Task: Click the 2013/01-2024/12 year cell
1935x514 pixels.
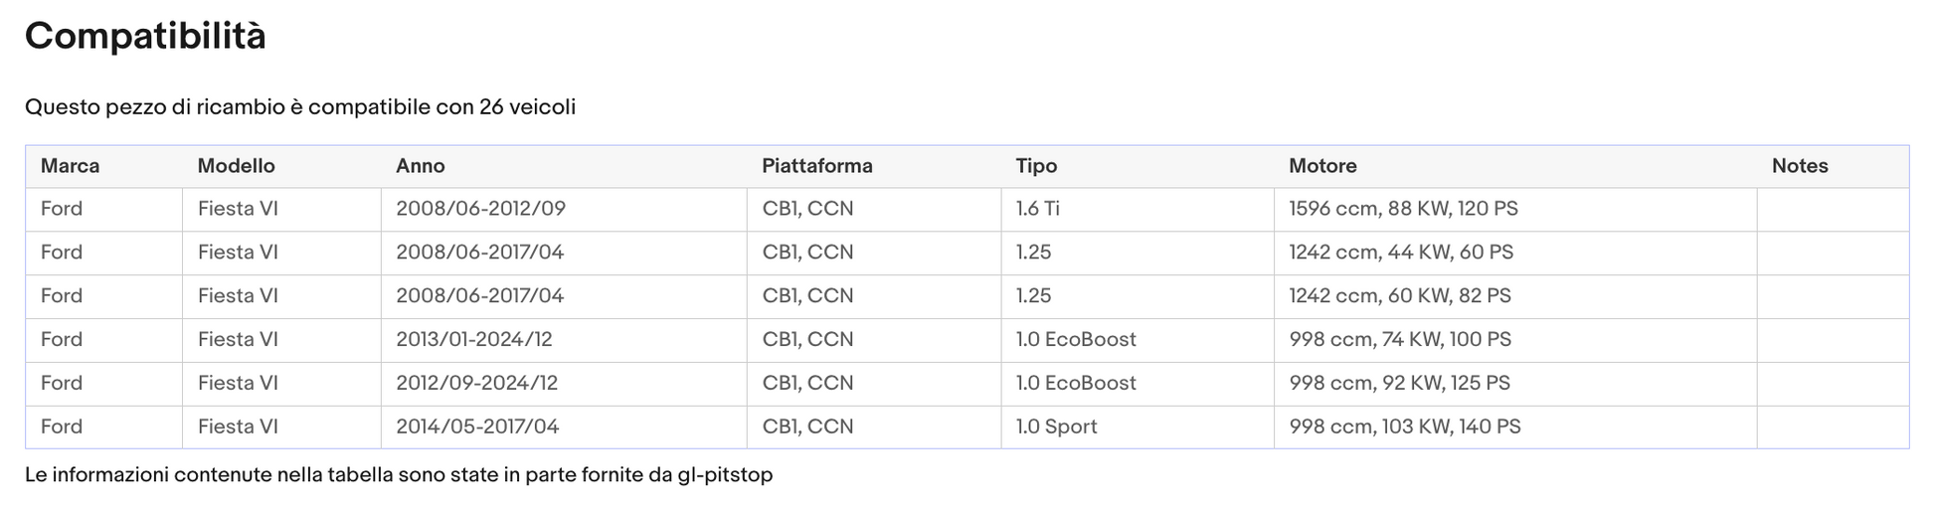Action: pos(564,340)
